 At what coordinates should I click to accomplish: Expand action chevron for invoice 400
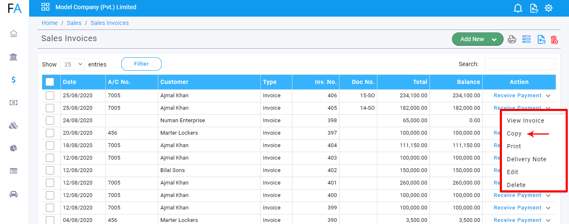[x=548, y=195]
